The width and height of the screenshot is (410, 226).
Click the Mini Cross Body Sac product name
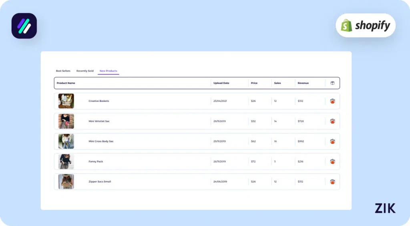(101, 141)
